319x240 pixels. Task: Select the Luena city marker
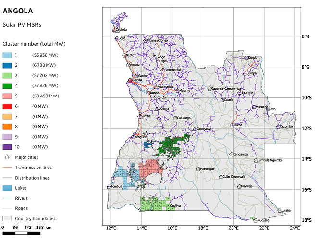tap(232, 125)
